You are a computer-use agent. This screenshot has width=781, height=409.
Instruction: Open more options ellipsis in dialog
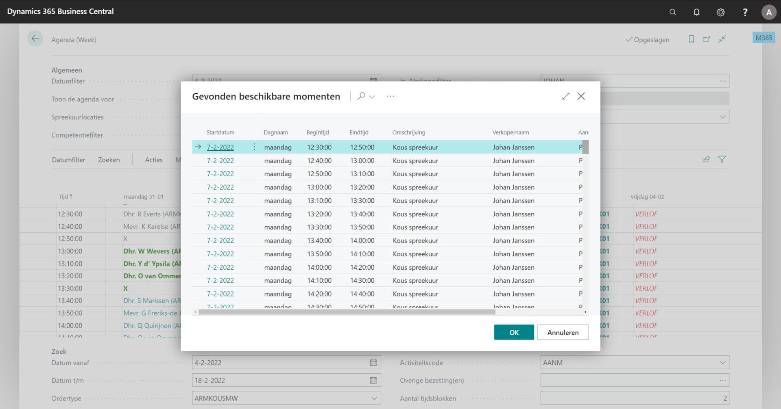[x=390, y=96]
